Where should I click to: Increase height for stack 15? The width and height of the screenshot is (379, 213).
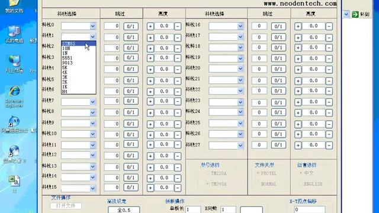150,188
